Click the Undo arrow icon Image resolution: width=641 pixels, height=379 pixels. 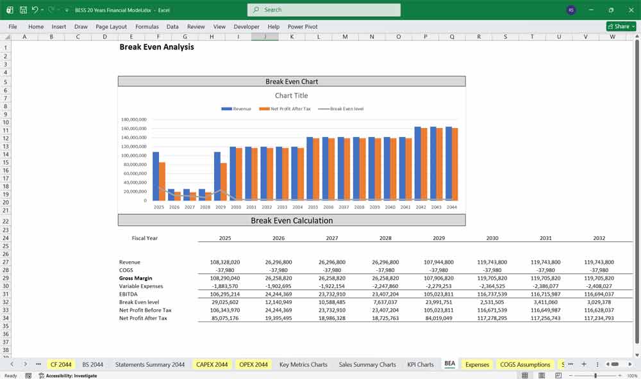(x=35, y=10)
